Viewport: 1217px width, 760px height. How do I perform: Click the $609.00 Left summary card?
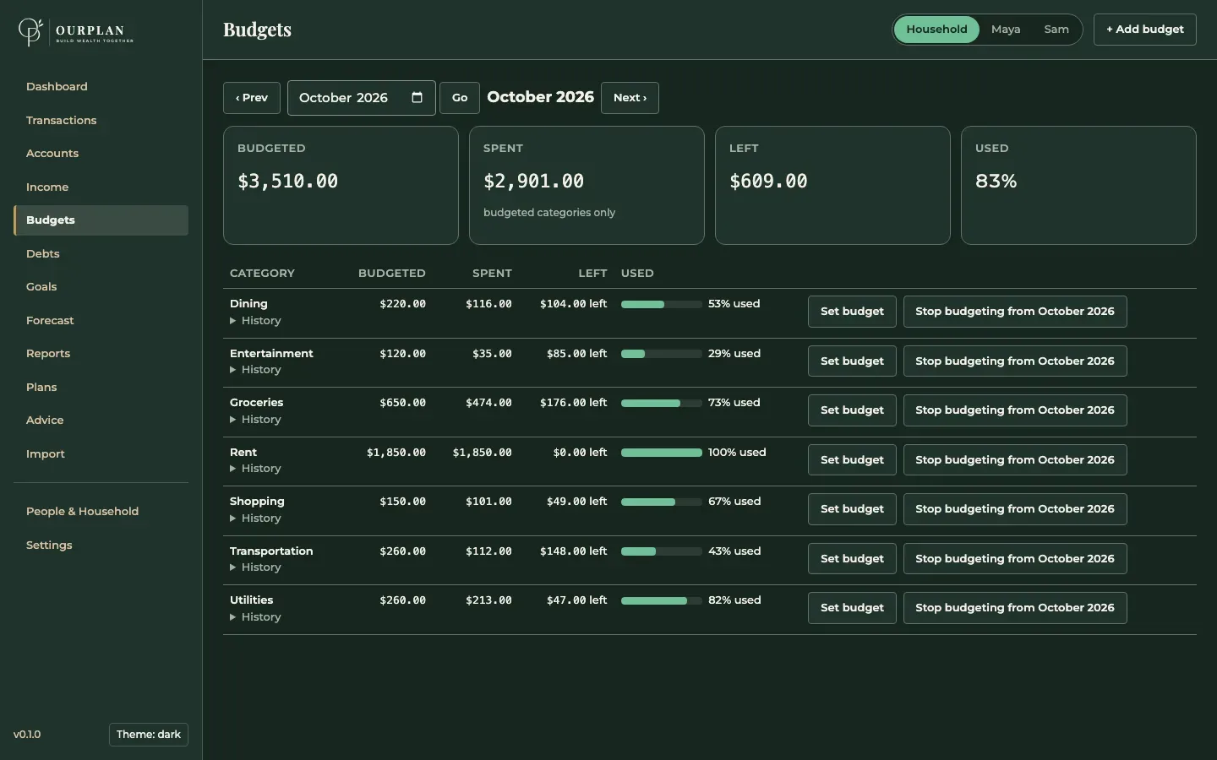tap(832, 186)
